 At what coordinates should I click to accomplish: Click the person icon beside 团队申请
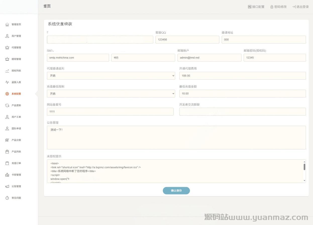(x=7, y=129)
